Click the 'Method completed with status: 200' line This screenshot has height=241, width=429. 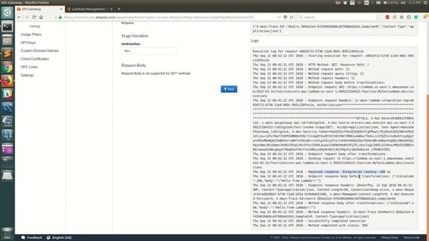click(x=338, y=226)
